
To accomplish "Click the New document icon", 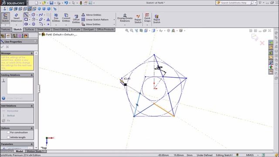I will [x=37, y=3].
